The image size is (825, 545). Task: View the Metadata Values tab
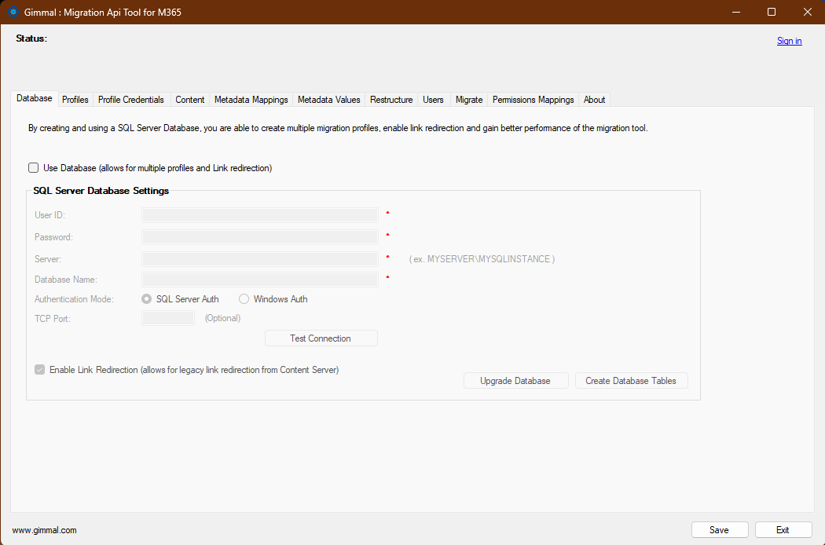328,99
